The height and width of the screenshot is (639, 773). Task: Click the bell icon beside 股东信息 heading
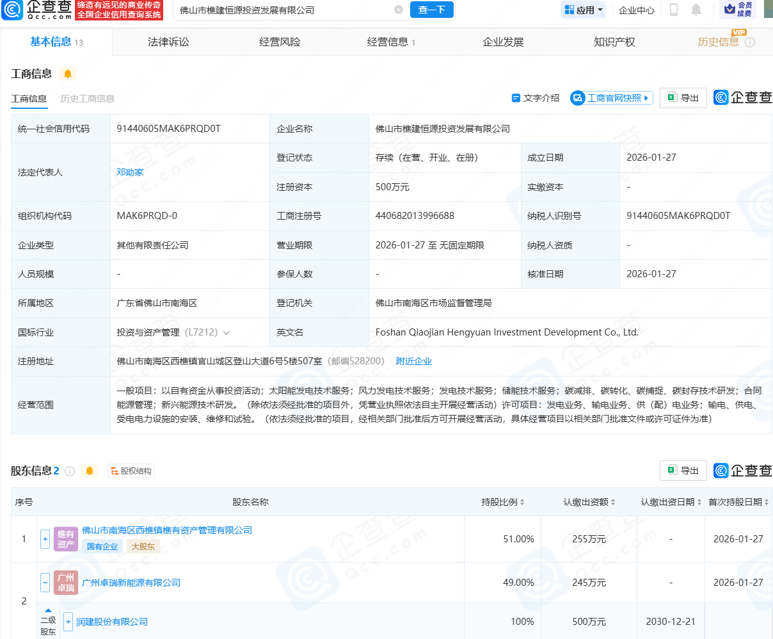coord(90,471)
